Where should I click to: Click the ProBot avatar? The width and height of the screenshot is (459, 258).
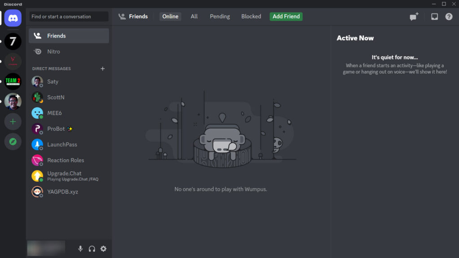37,129
